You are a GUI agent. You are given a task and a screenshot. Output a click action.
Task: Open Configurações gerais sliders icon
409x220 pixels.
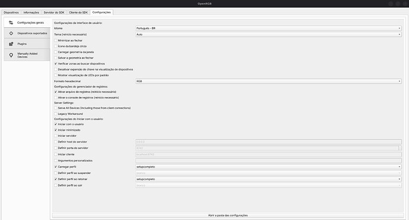(x=11, y=22)
